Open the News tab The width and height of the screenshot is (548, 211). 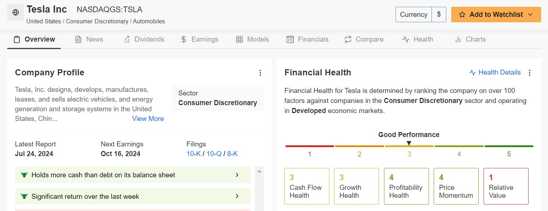[x=89, y=39]
